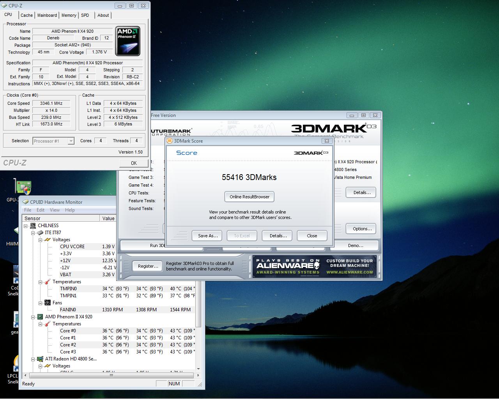Viewport: 499px width, 399px height.
Task: Click the 3DMark Score dialog title icon
Action: 170,141
